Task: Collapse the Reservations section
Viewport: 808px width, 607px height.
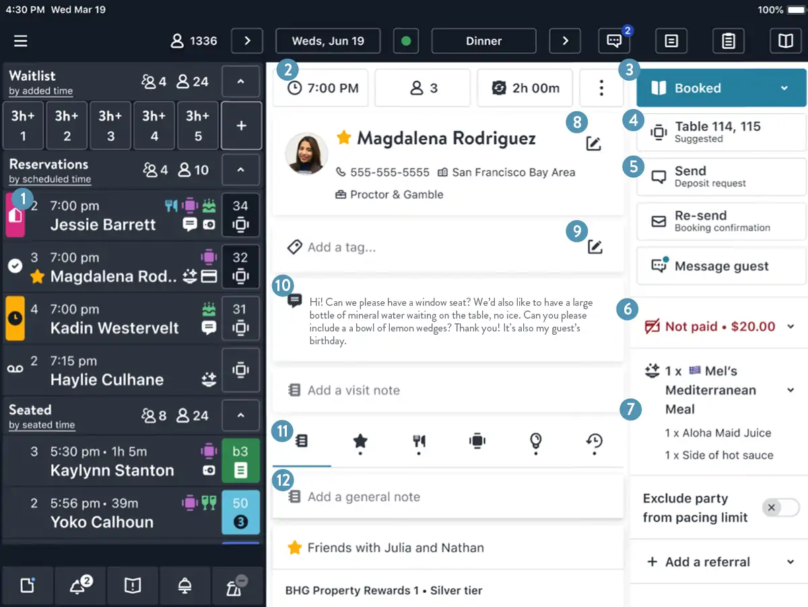Action: click(x=240, y=170)
